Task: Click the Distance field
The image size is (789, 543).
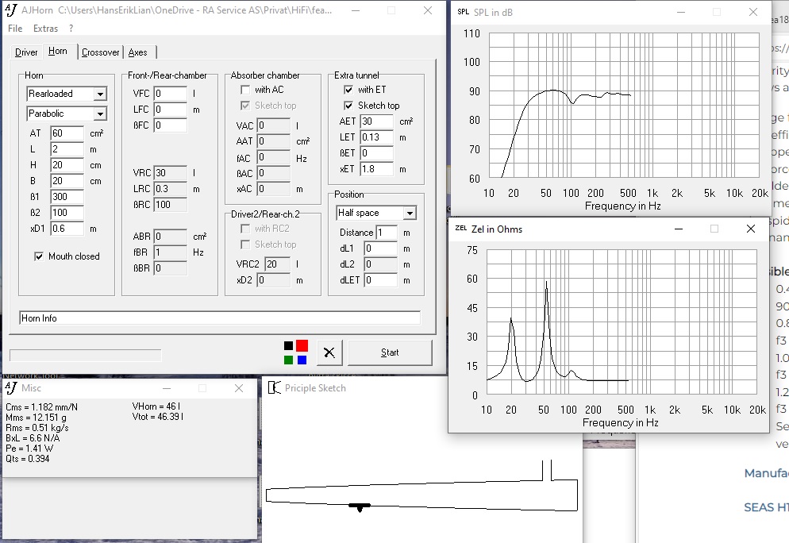Action: tap(387, 233)
